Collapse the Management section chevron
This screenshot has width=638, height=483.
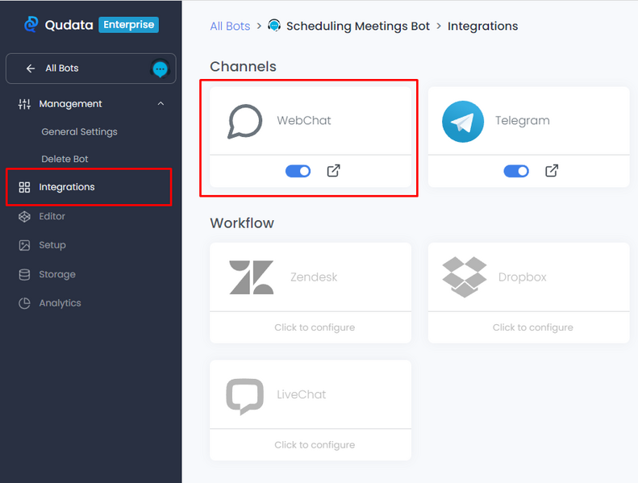pos(161,104)
